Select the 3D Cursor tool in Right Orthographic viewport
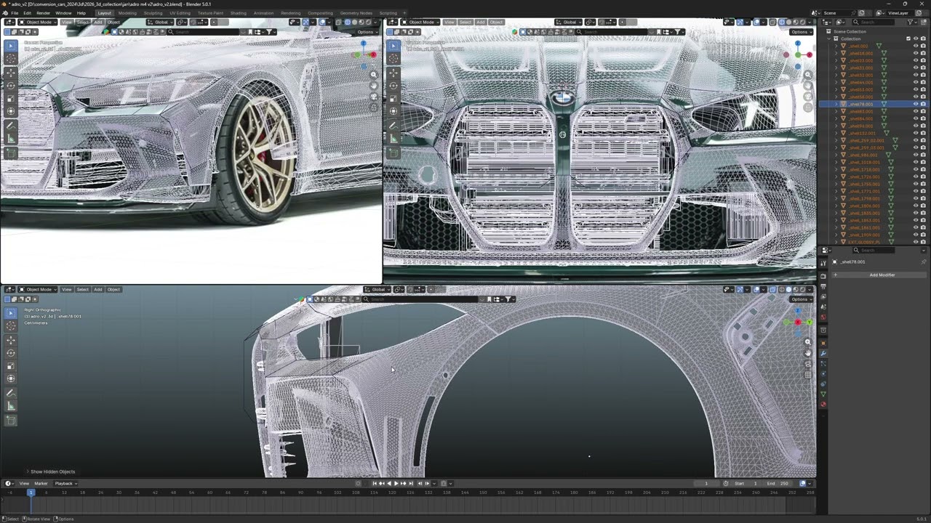The height and width of the screenshot is (523, 931). (11, 325)
